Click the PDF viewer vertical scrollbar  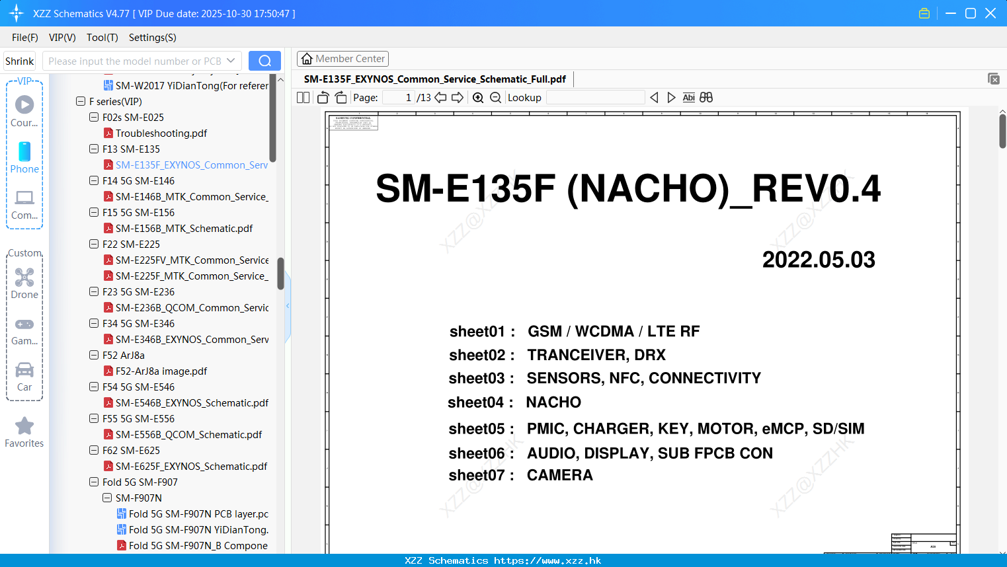coord(1002,131)
